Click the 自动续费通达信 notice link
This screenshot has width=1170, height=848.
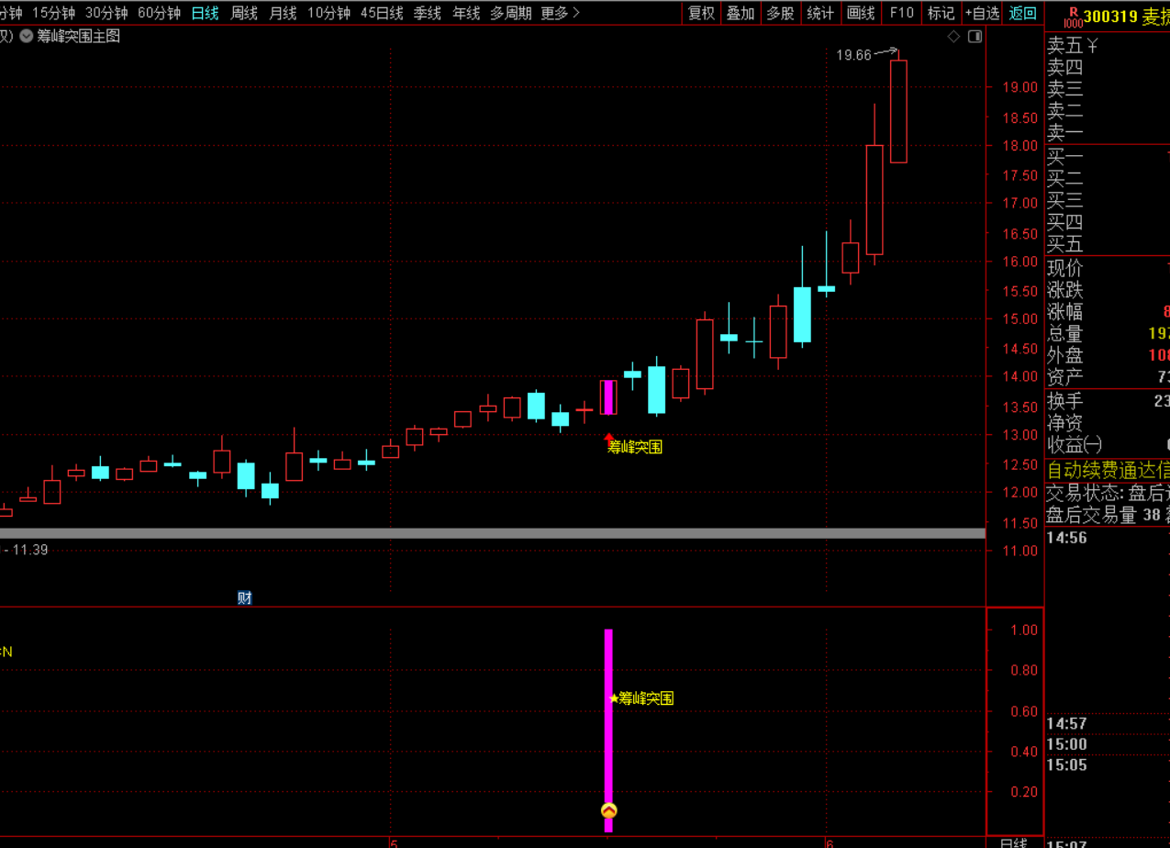(x=1109, y=470)
